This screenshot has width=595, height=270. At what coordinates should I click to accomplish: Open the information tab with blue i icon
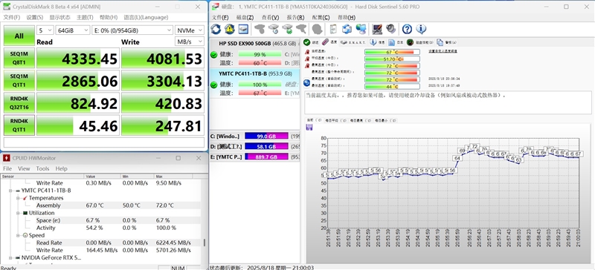378,42
